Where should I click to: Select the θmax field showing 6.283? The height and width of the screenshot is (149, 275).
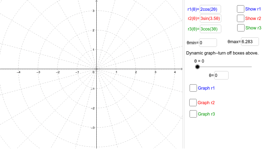coord(250,42)
